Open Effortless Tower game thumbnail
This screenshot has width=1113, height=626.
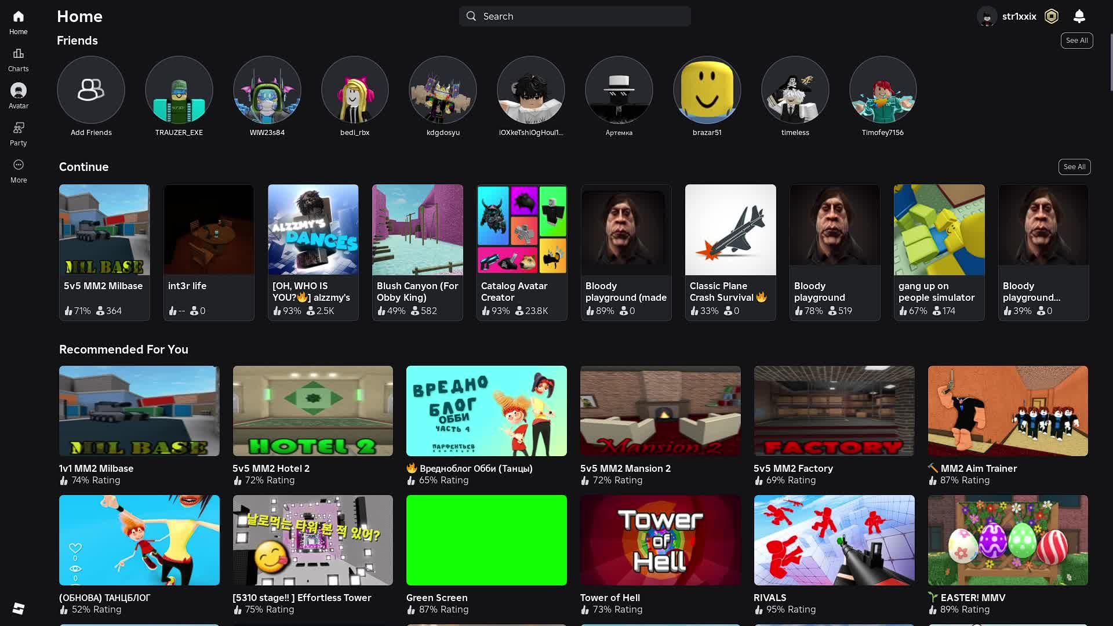click(x=313, y=540)
